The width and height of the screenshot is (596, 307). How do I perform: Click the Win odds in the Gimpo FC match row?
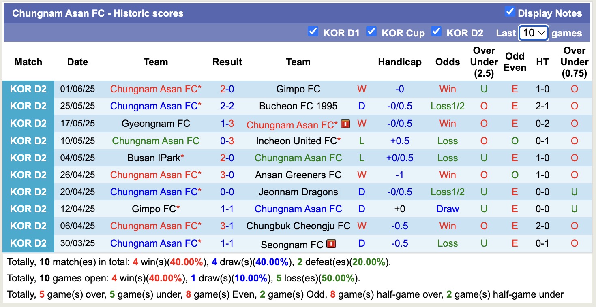[x=447, y=89]
